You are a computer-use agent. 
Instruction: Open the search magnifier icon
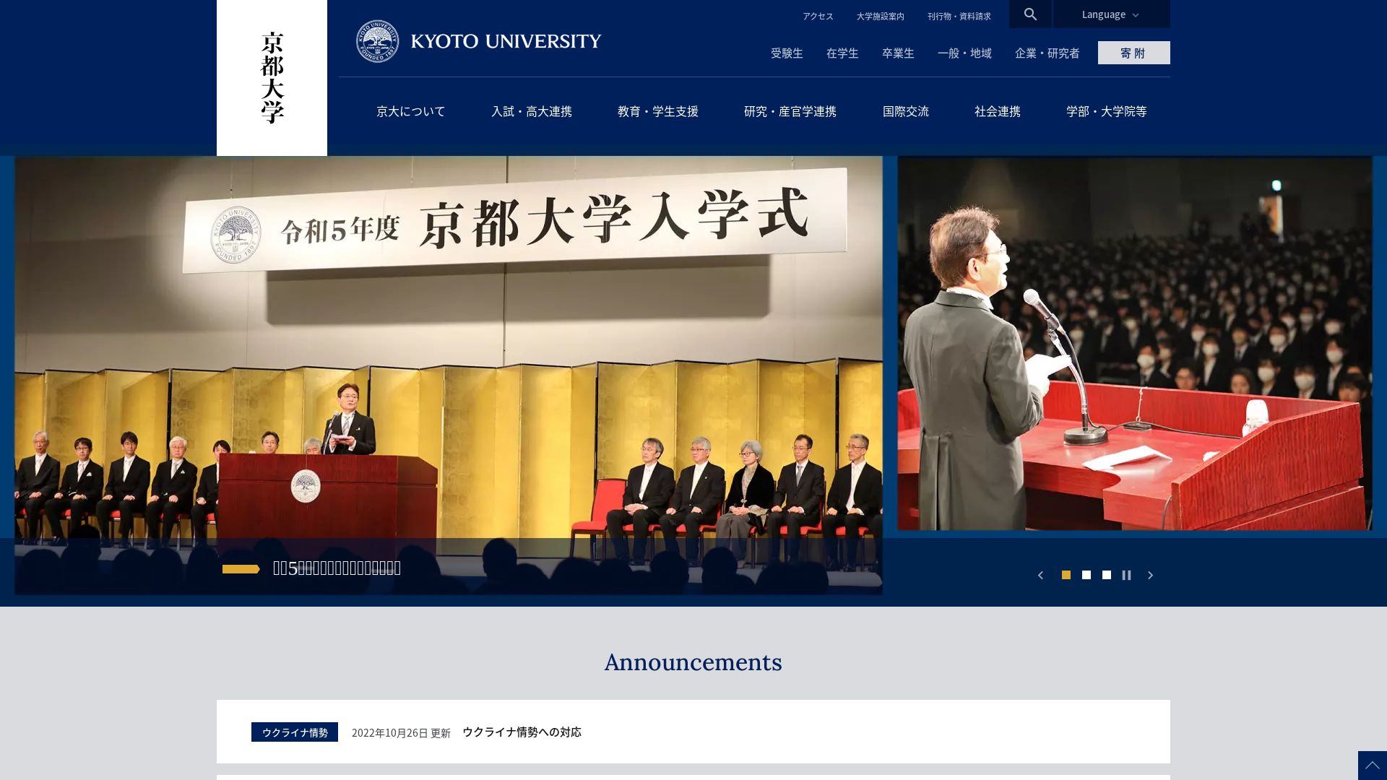point(1030,14)
